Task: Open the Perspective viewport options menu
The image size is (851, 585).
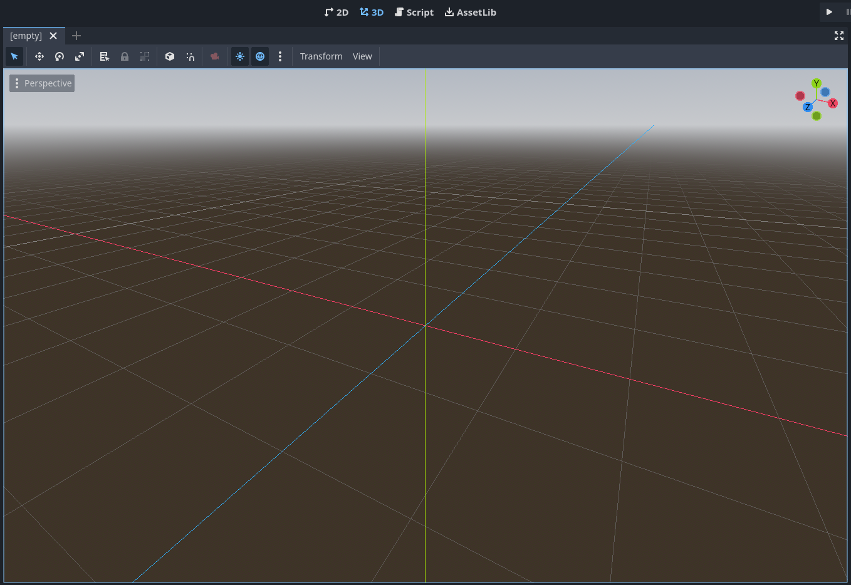Action: click(42, 83)
